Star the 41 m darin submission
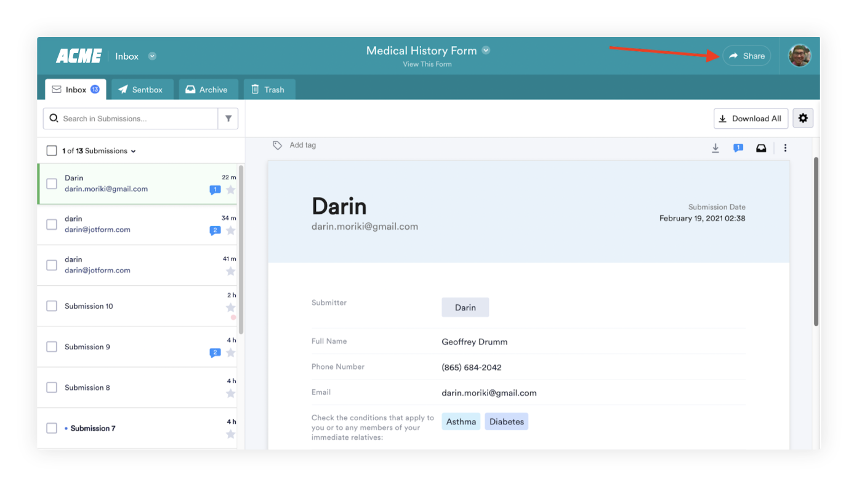Viewport: 862px width, 486px height. [x=231, y=271]
